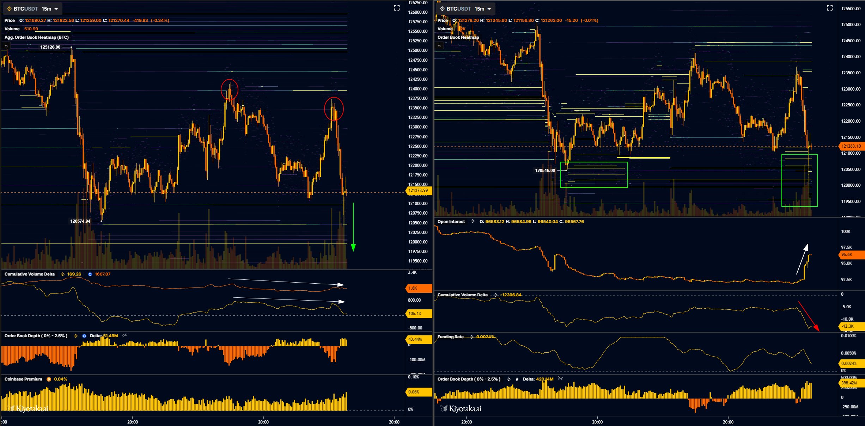Toggle the Coinbase series in Order Book Depth
865x426 pixels.
tap(84, 336)
